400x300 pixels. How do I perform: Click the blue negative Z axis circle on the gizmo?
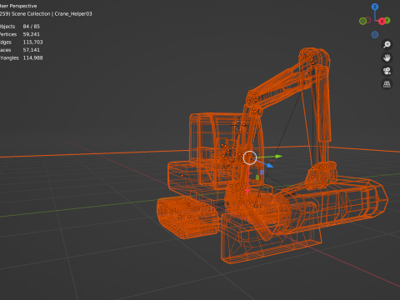pos(375,35)
